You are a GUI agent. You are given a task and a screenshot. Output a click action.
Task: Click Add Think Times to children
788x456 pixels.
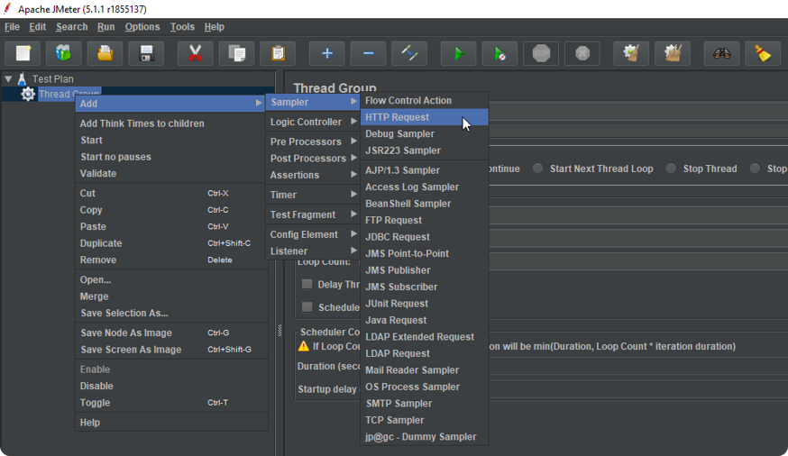pyautogui.click(x=171, y=123)
